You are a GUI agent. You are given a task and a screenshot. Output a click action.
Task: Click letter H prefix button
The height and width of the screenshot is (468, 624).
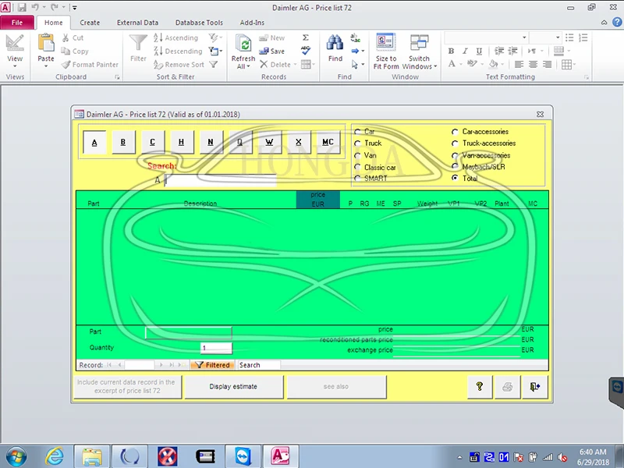[182, 142]
